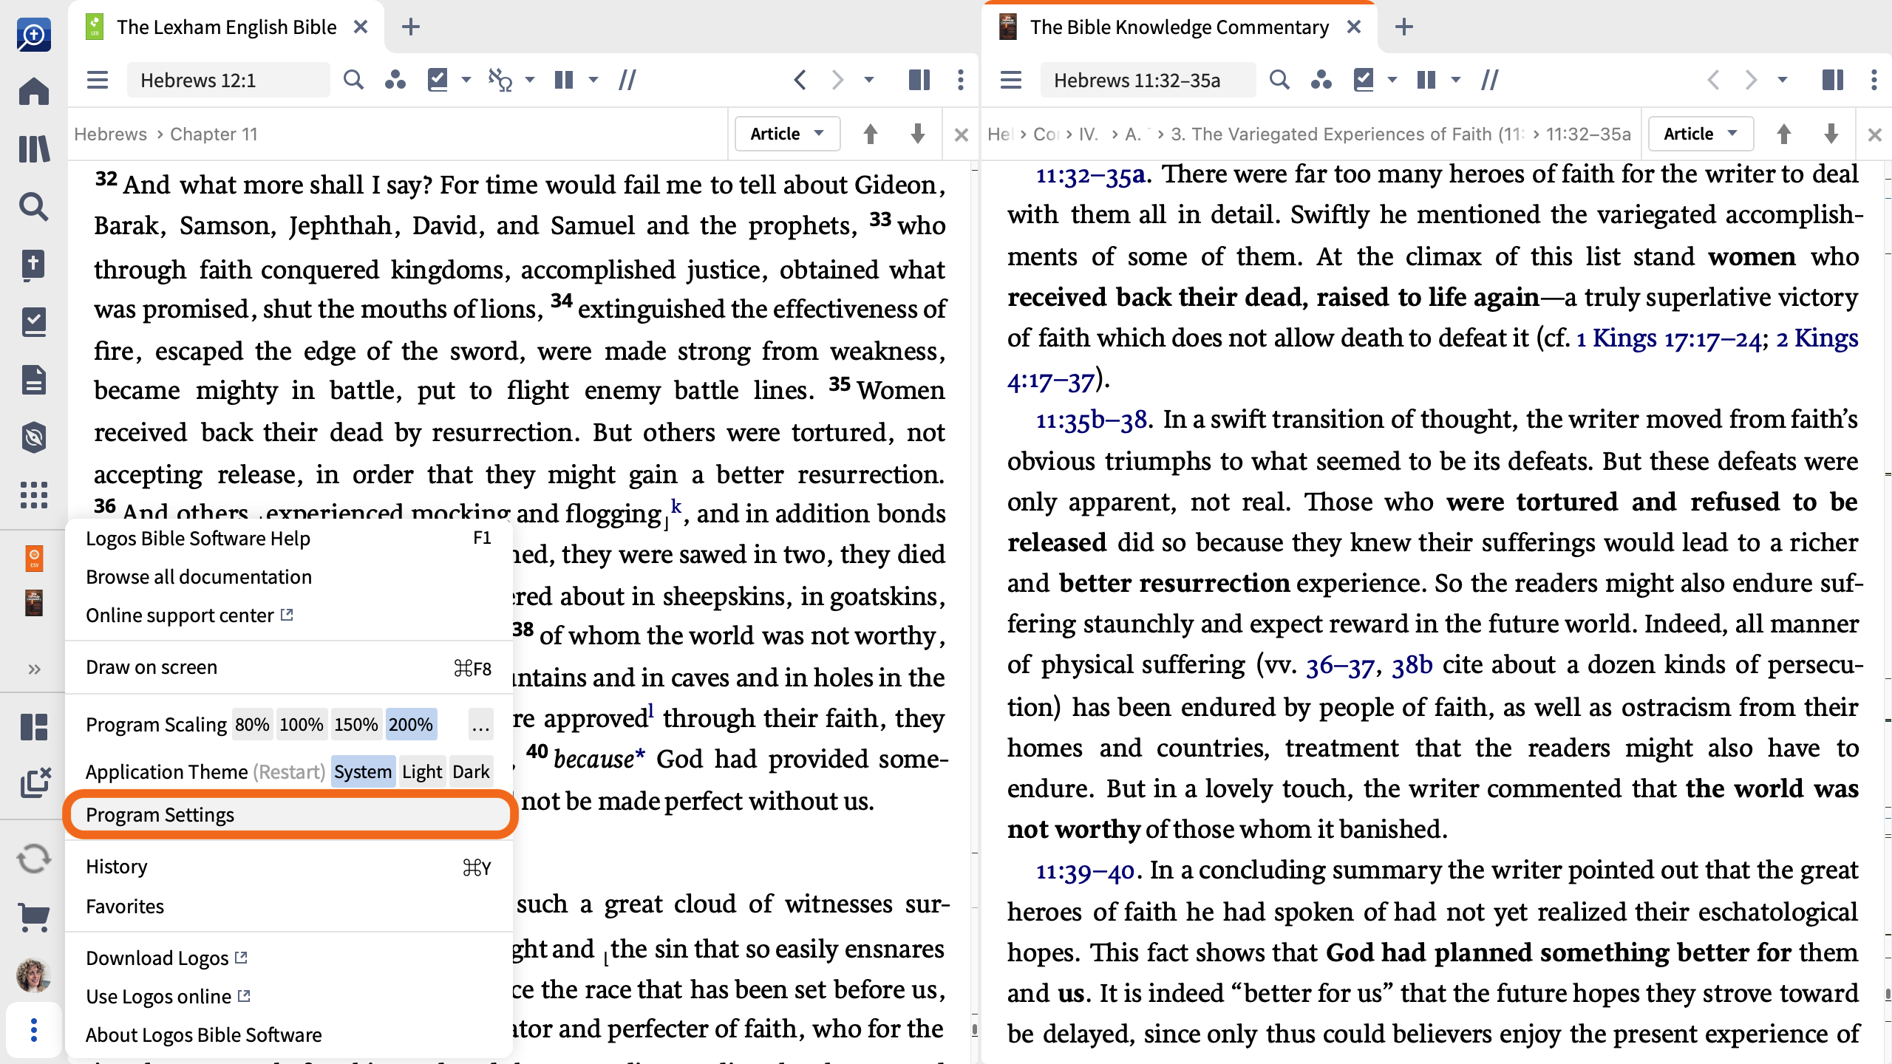Open Article dropdown in Commentary panel
Image resolution: width=1892 pixels, height=1064 pixels.
[x=1701, y=134]
